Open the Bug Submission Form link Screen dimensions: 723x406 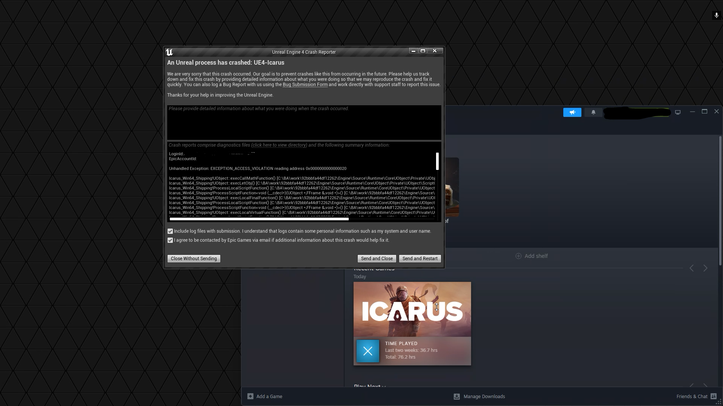[305, 85]
